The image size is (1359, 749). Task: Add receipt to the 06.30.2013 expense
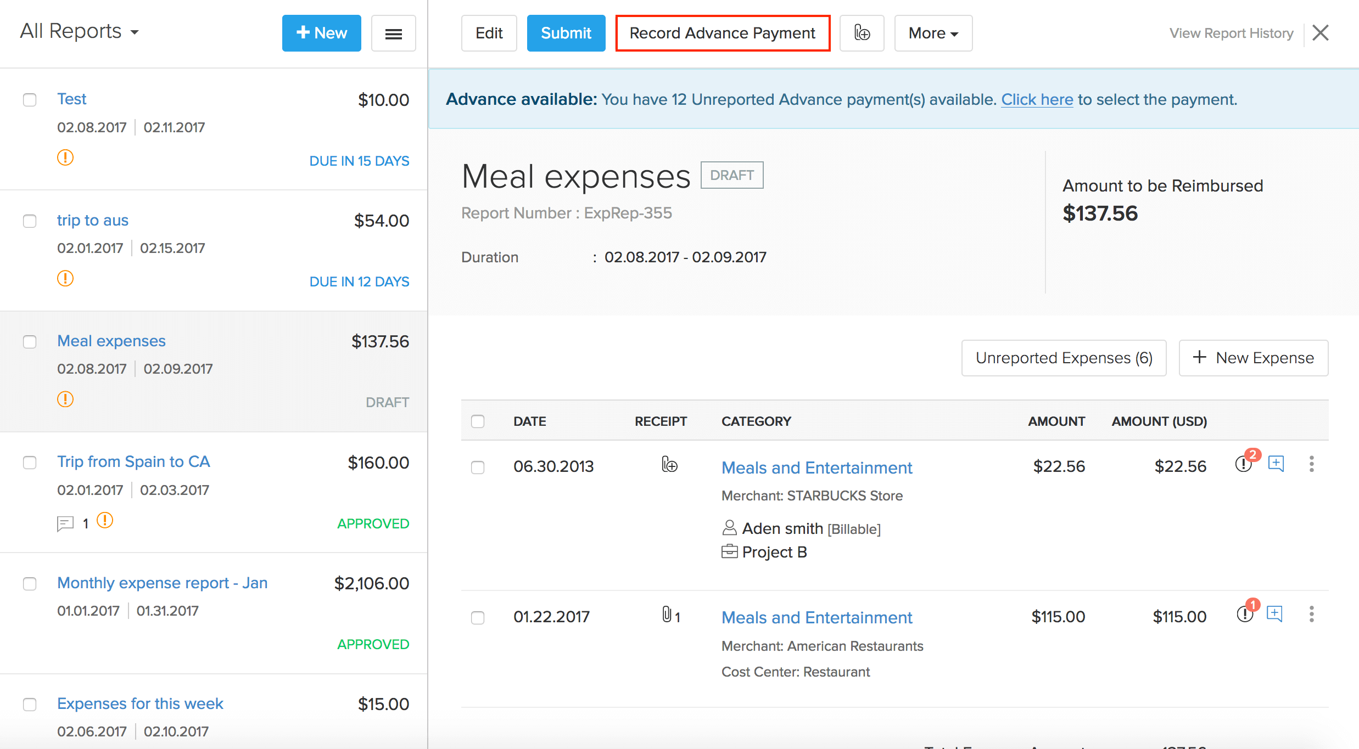[x=669, y=465]
